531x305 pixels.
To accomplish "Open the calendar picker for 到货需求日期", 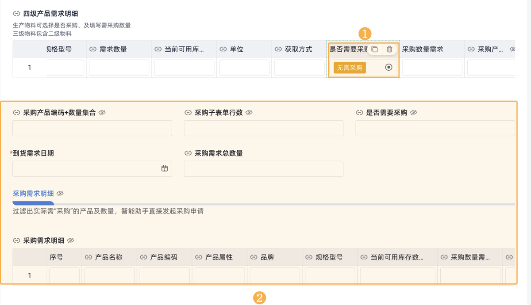I will click(165, 168).
